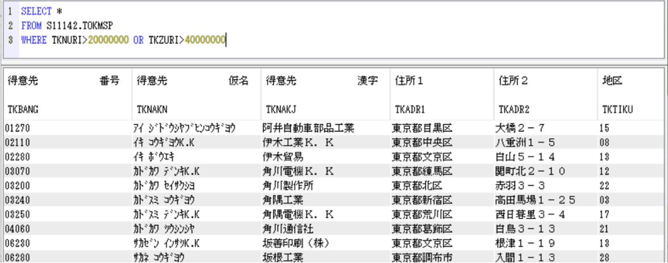
Task: Select the TKADR1 column header
Action: [410, 109]
